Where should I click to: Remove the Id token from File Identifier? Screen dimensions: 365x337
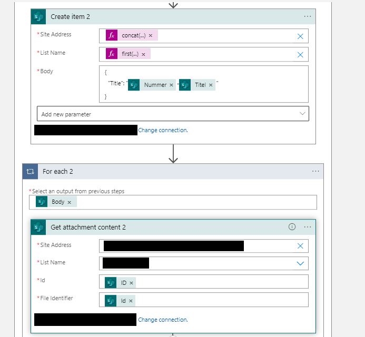pos(131,301)
